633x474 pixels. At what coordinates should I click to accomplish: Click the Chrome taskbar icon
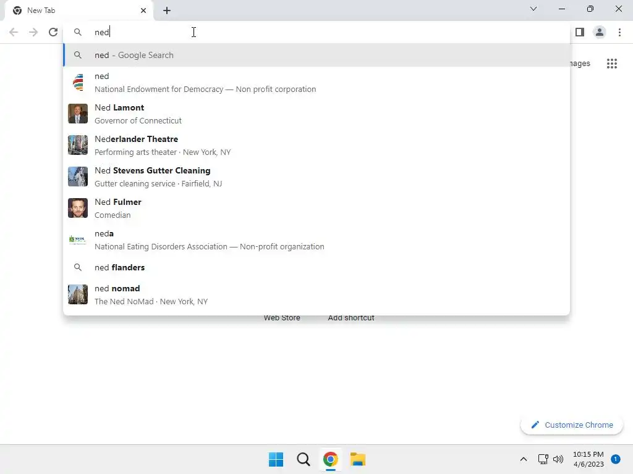tap(331, 459)
